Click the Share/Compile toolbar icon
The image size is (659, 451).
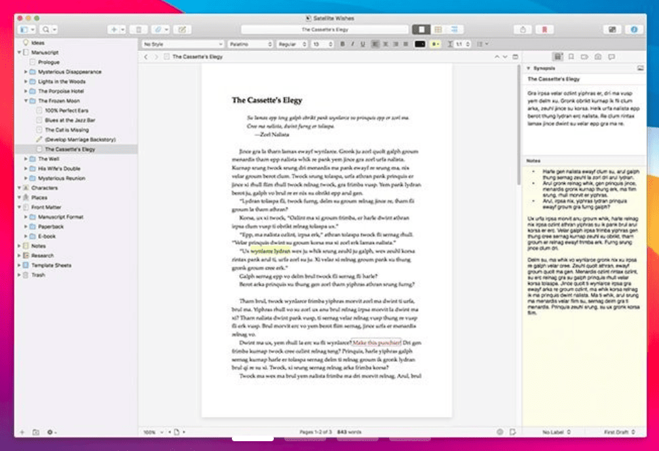coord(523,29)
